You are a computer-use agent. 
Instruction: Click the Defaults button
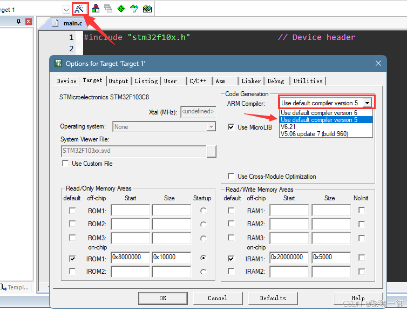pos(273,298)
